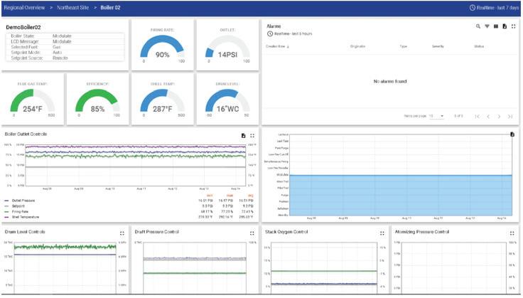
Task: Expand Boiler Outlet Controls to fullscreen
Action: 252,135
